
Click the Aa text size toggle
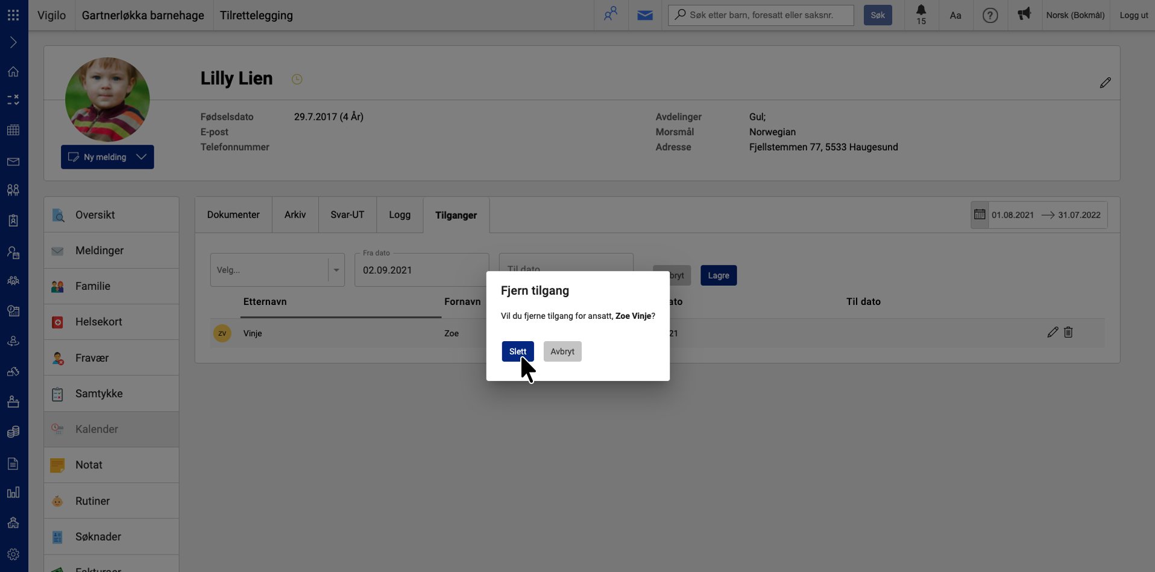click(x=955, y=15)
